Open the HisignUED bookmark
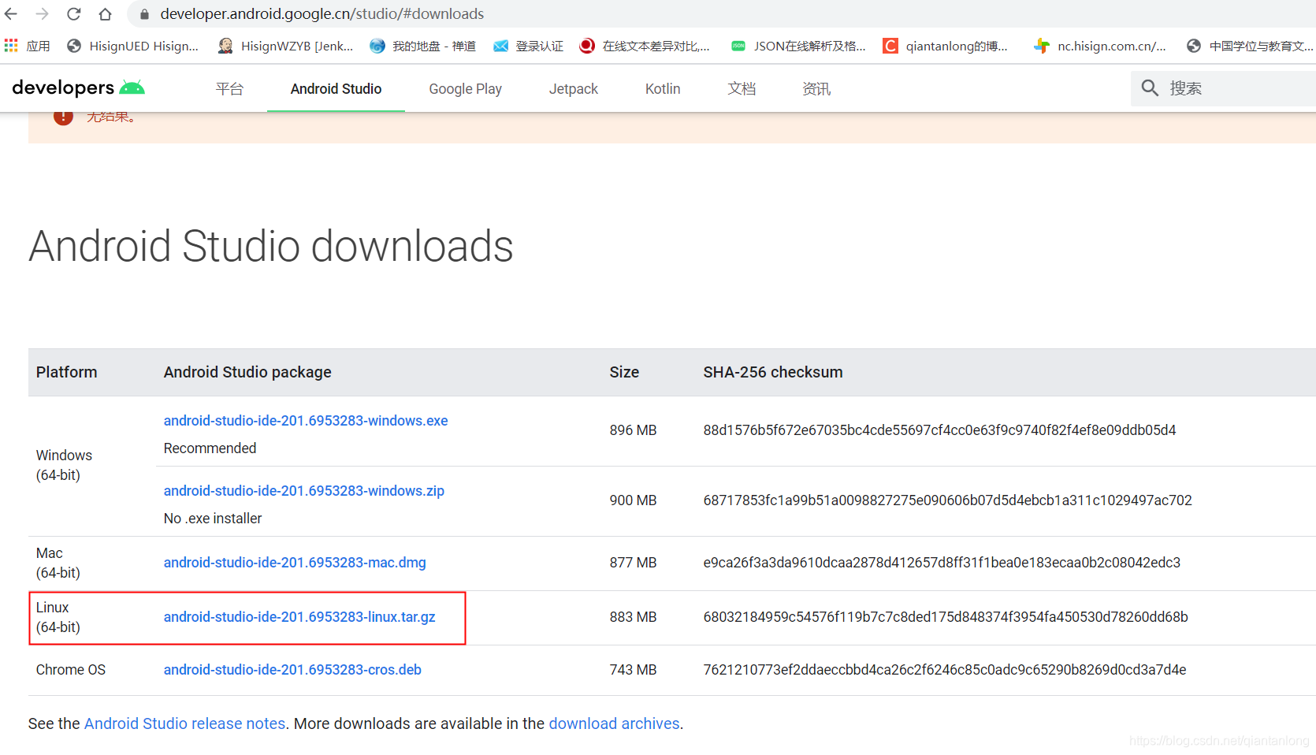This screenshot has width=1316, height=755. coord(133,46)
